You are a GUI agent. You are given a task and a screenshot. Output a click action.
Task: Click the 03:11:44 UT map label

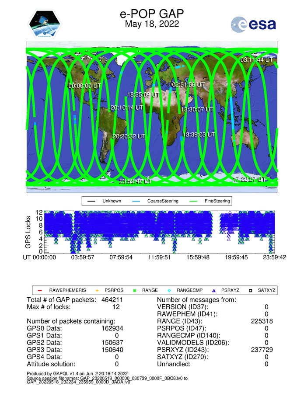click(257, 59)
